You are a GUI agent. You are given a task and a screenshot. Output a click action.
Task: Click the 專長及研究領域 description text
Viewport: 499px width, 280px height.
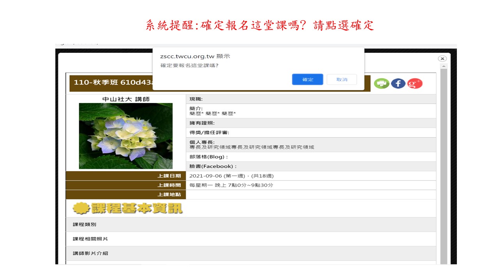click(252, 147)
